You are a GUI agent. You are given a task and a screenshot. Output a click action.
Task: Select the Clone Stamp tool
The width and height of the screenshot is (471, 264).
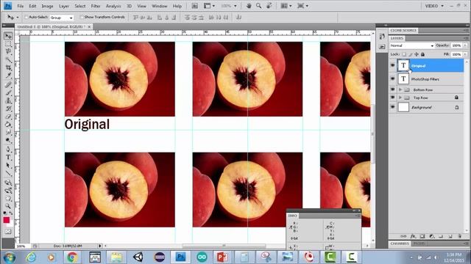pyautogui.click(x=8, y=100)
